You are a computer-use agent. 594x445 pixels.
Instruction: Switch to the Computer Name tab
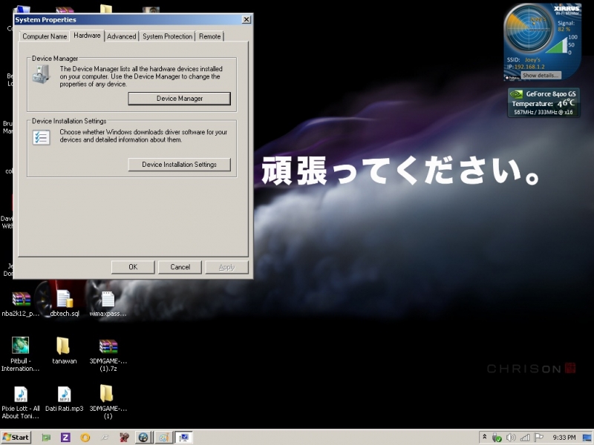[x=45, y=36]
